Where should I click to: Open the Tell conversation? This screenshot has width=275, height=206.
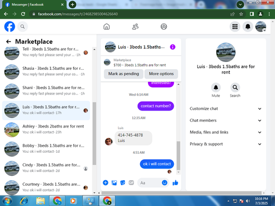(x=46, y=52)
